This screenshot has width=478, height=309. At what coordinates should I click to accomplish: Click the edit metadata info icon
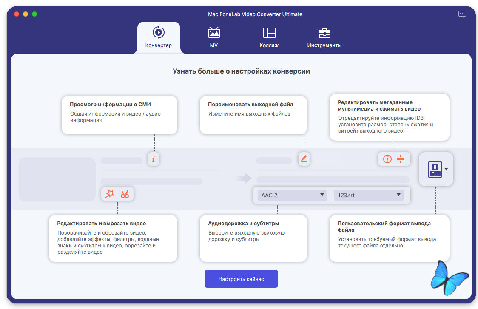click(x=387, y=159)
